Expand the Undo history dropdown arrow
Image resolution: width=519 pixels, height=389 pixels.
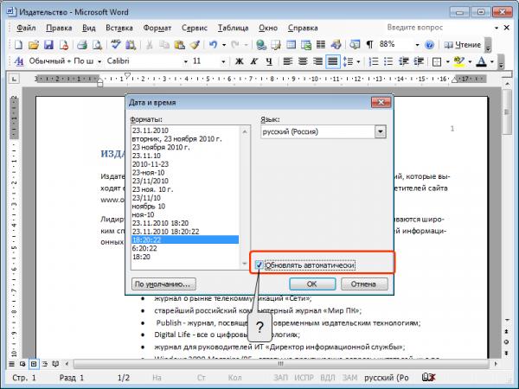224,45
